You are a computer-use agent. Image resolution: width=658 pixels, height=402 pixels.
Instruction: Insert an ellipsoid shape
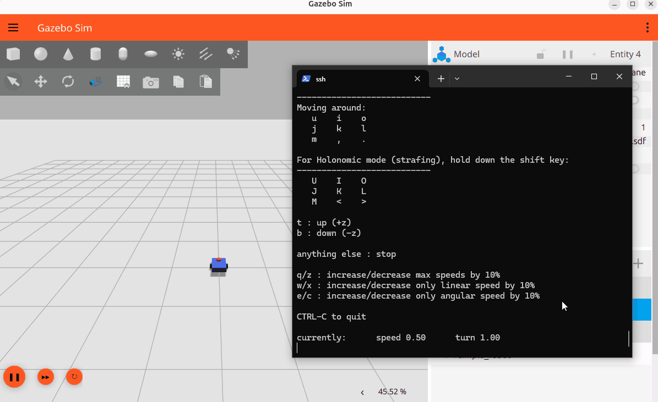(x=151, y=54)
